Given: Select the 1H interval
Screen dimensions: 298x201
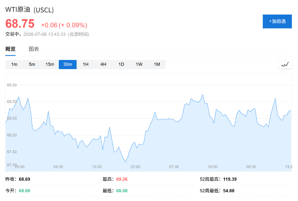Looking at the screenshot, I should pos(86,64).
